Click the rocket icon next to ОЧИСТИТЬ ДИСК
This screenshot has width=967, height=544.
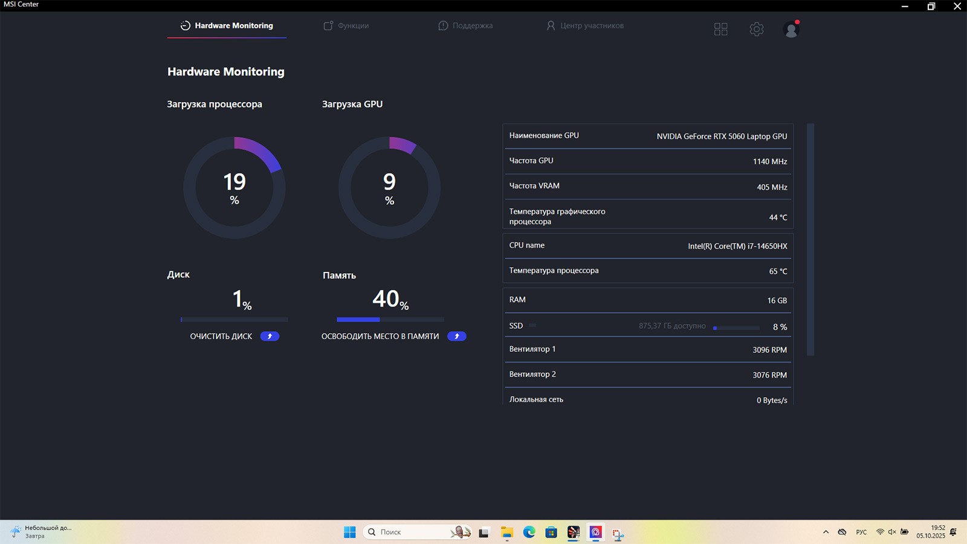[270, 336]
